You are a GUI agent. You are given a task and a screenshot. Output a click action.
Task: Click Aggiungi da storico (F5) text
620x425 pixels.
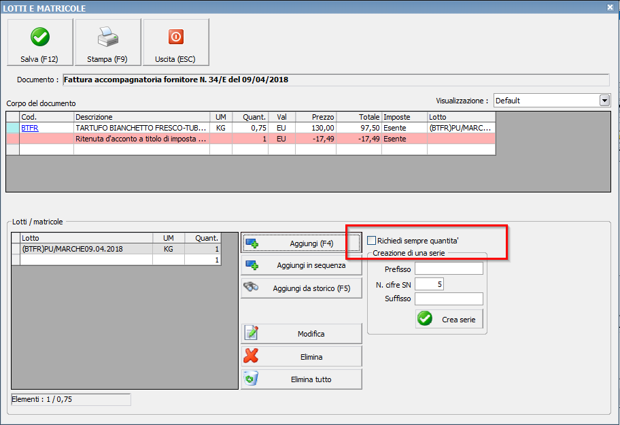pyautogui.click(x=311, y=288)
